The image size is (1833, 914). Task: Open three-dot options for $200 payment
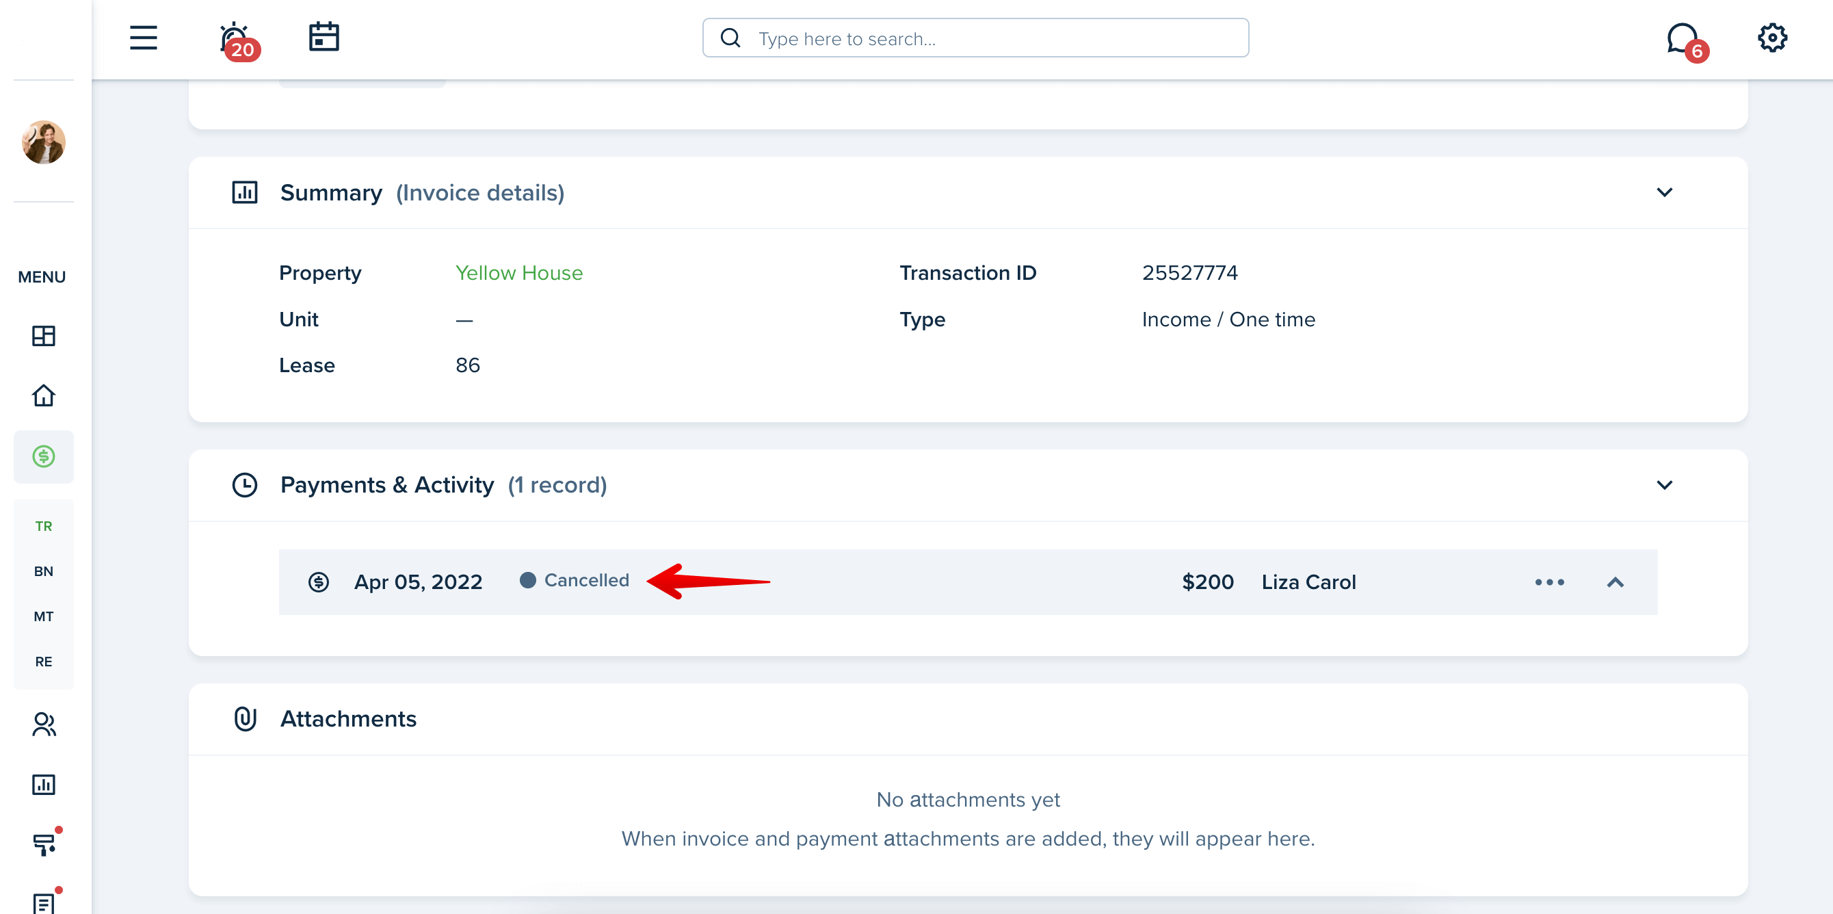coord(1549,582)
